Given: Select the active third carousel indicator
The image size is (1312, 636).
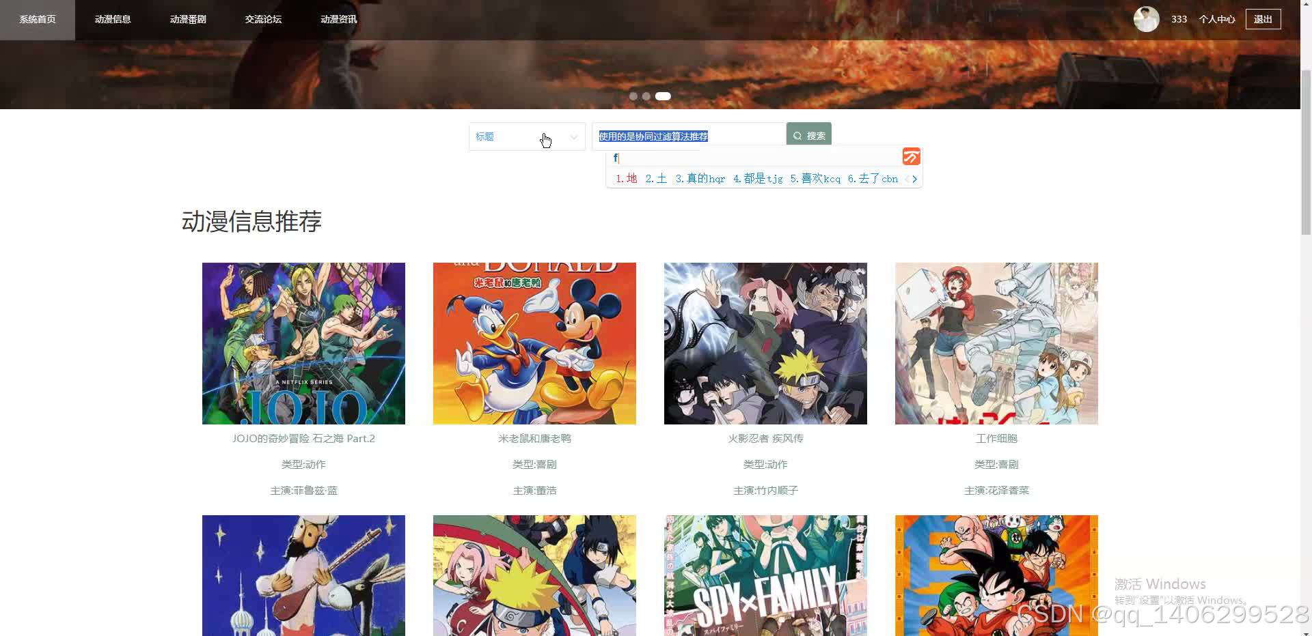Looking at the screenshot, I should 663,96.
